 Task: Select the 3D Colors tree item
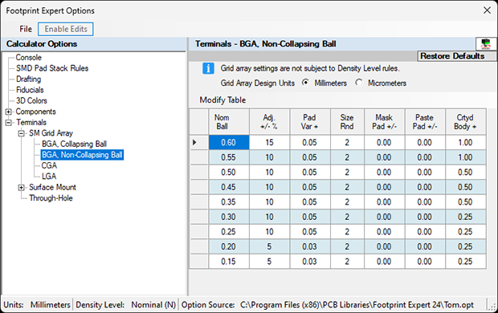pyautogui.click(x=31, y=100)
